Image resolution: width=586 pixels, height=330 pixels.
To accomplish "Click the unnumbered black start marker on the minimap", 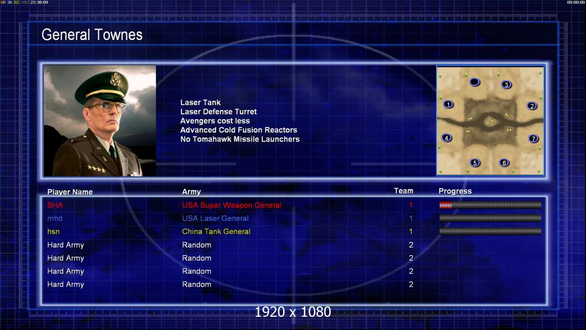I will (474, 82).
